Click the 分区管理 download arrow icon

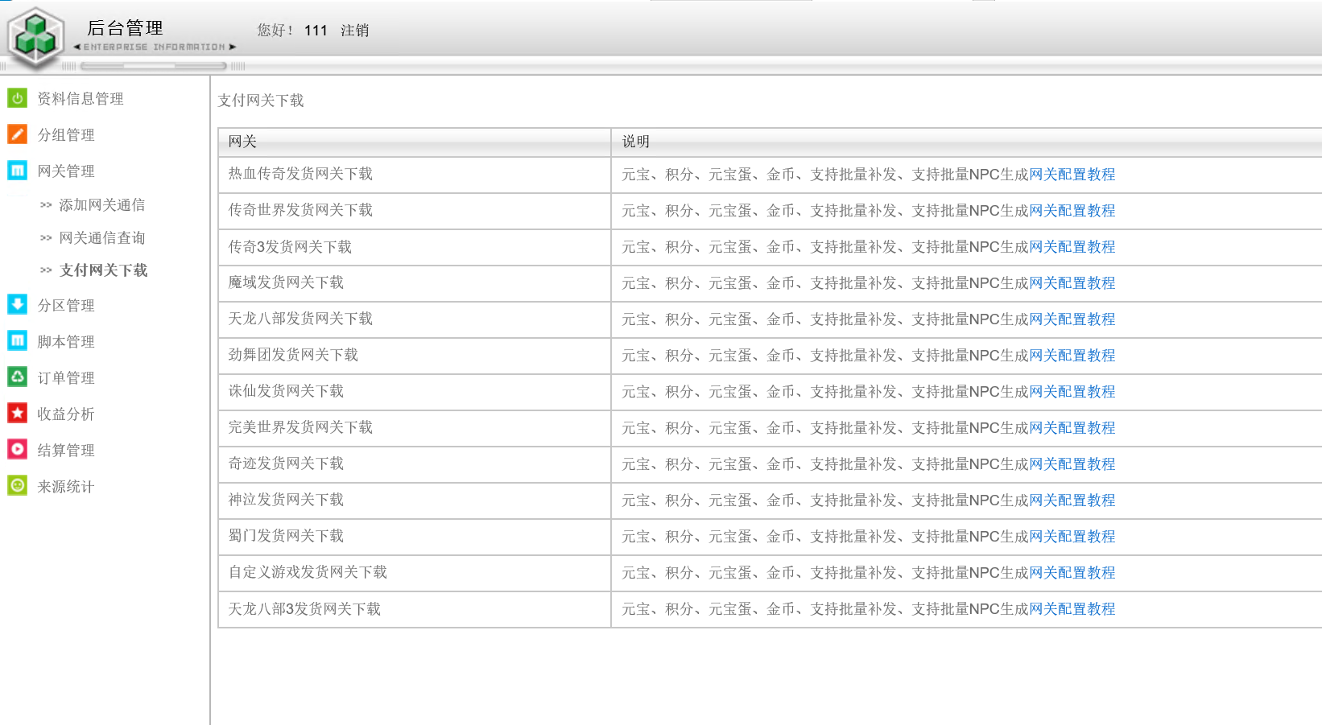pyautogui.click(x=17, y=304)
